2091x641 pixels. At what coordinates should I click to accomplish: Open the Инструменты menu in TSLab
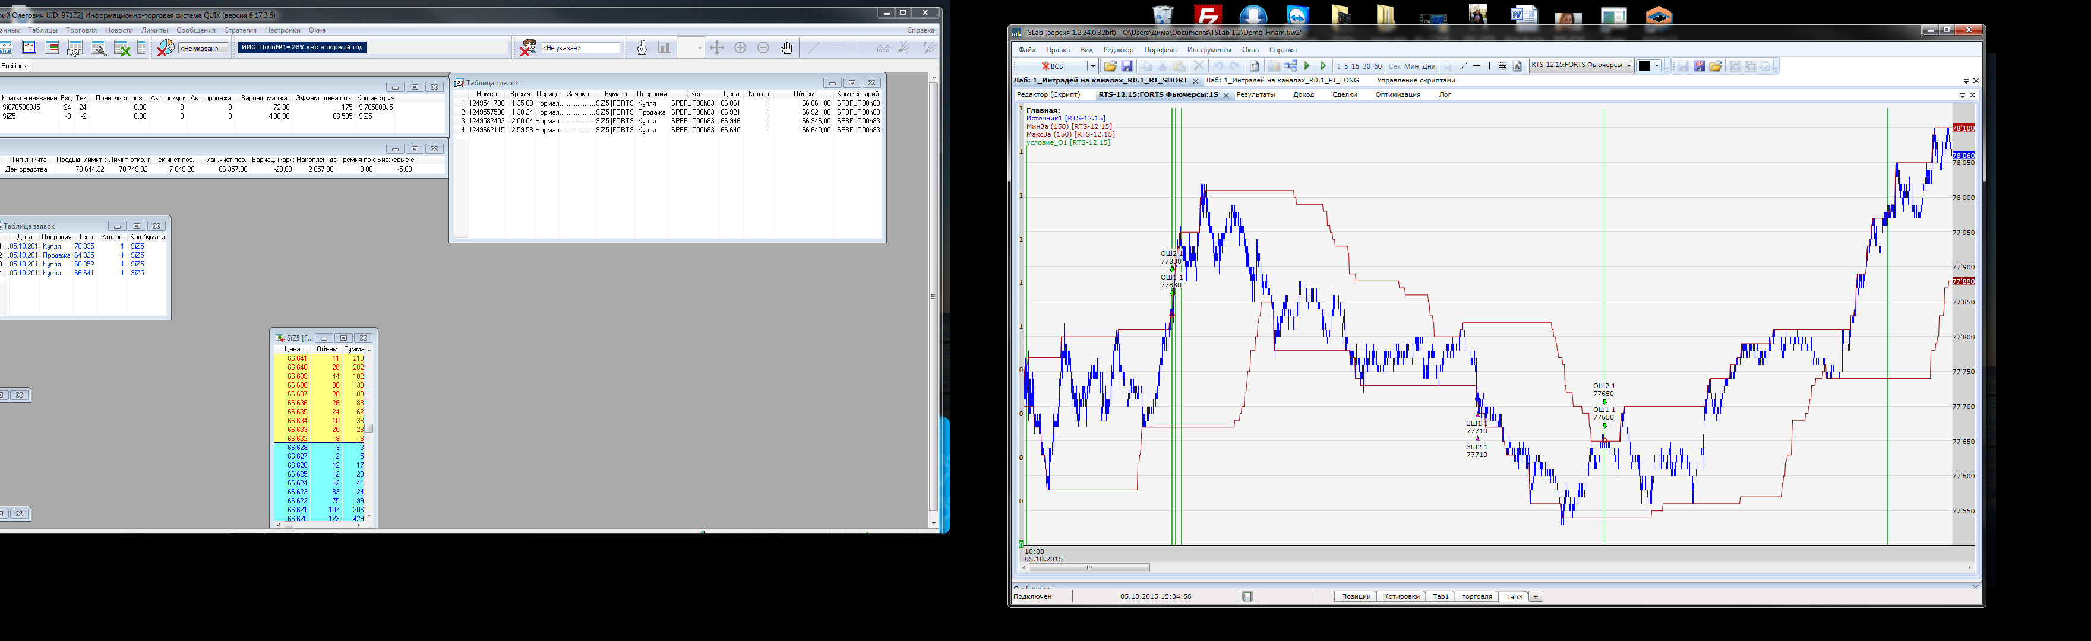[1209, 50]
